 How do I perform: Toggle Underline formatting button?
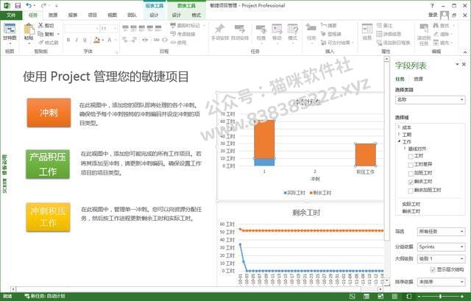(x=85, y=40)
